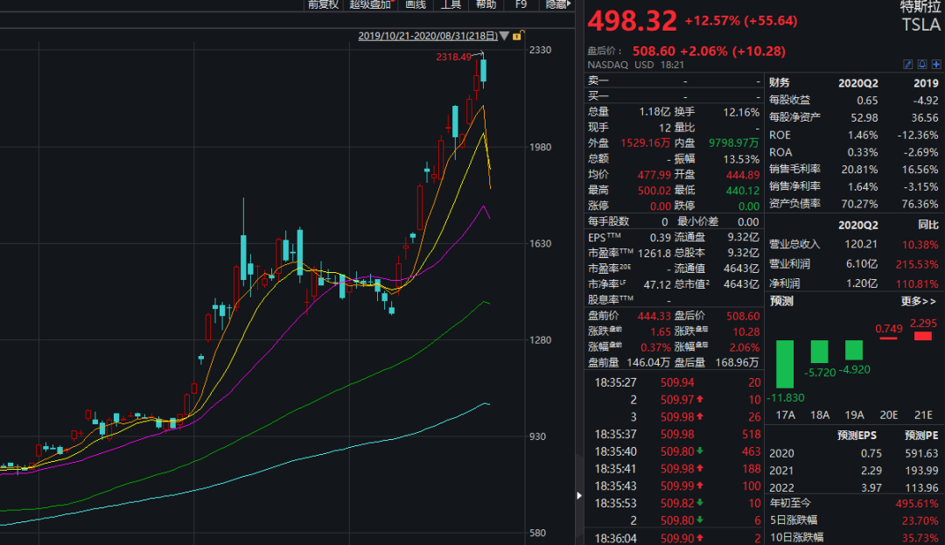The height and width of the screenshot is (545, 945).
Task: Click the 18:35:37 tick row with 518 volume
Action: 675,434
